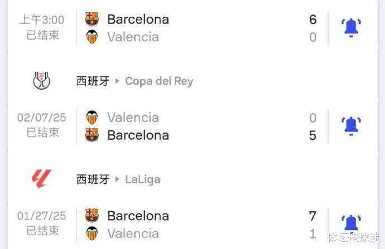Viewport: 385px width, 249px height.
Task: Click Valencia crest in 7-1 LaLiga match
Action: (x=92, y=233)
